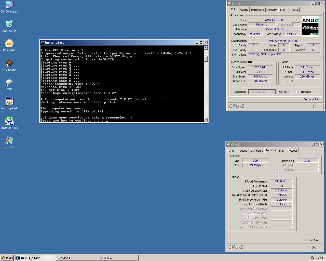Click the 296.0 MHz Rated FSB value
326x261 pixels.
(260, 81)
